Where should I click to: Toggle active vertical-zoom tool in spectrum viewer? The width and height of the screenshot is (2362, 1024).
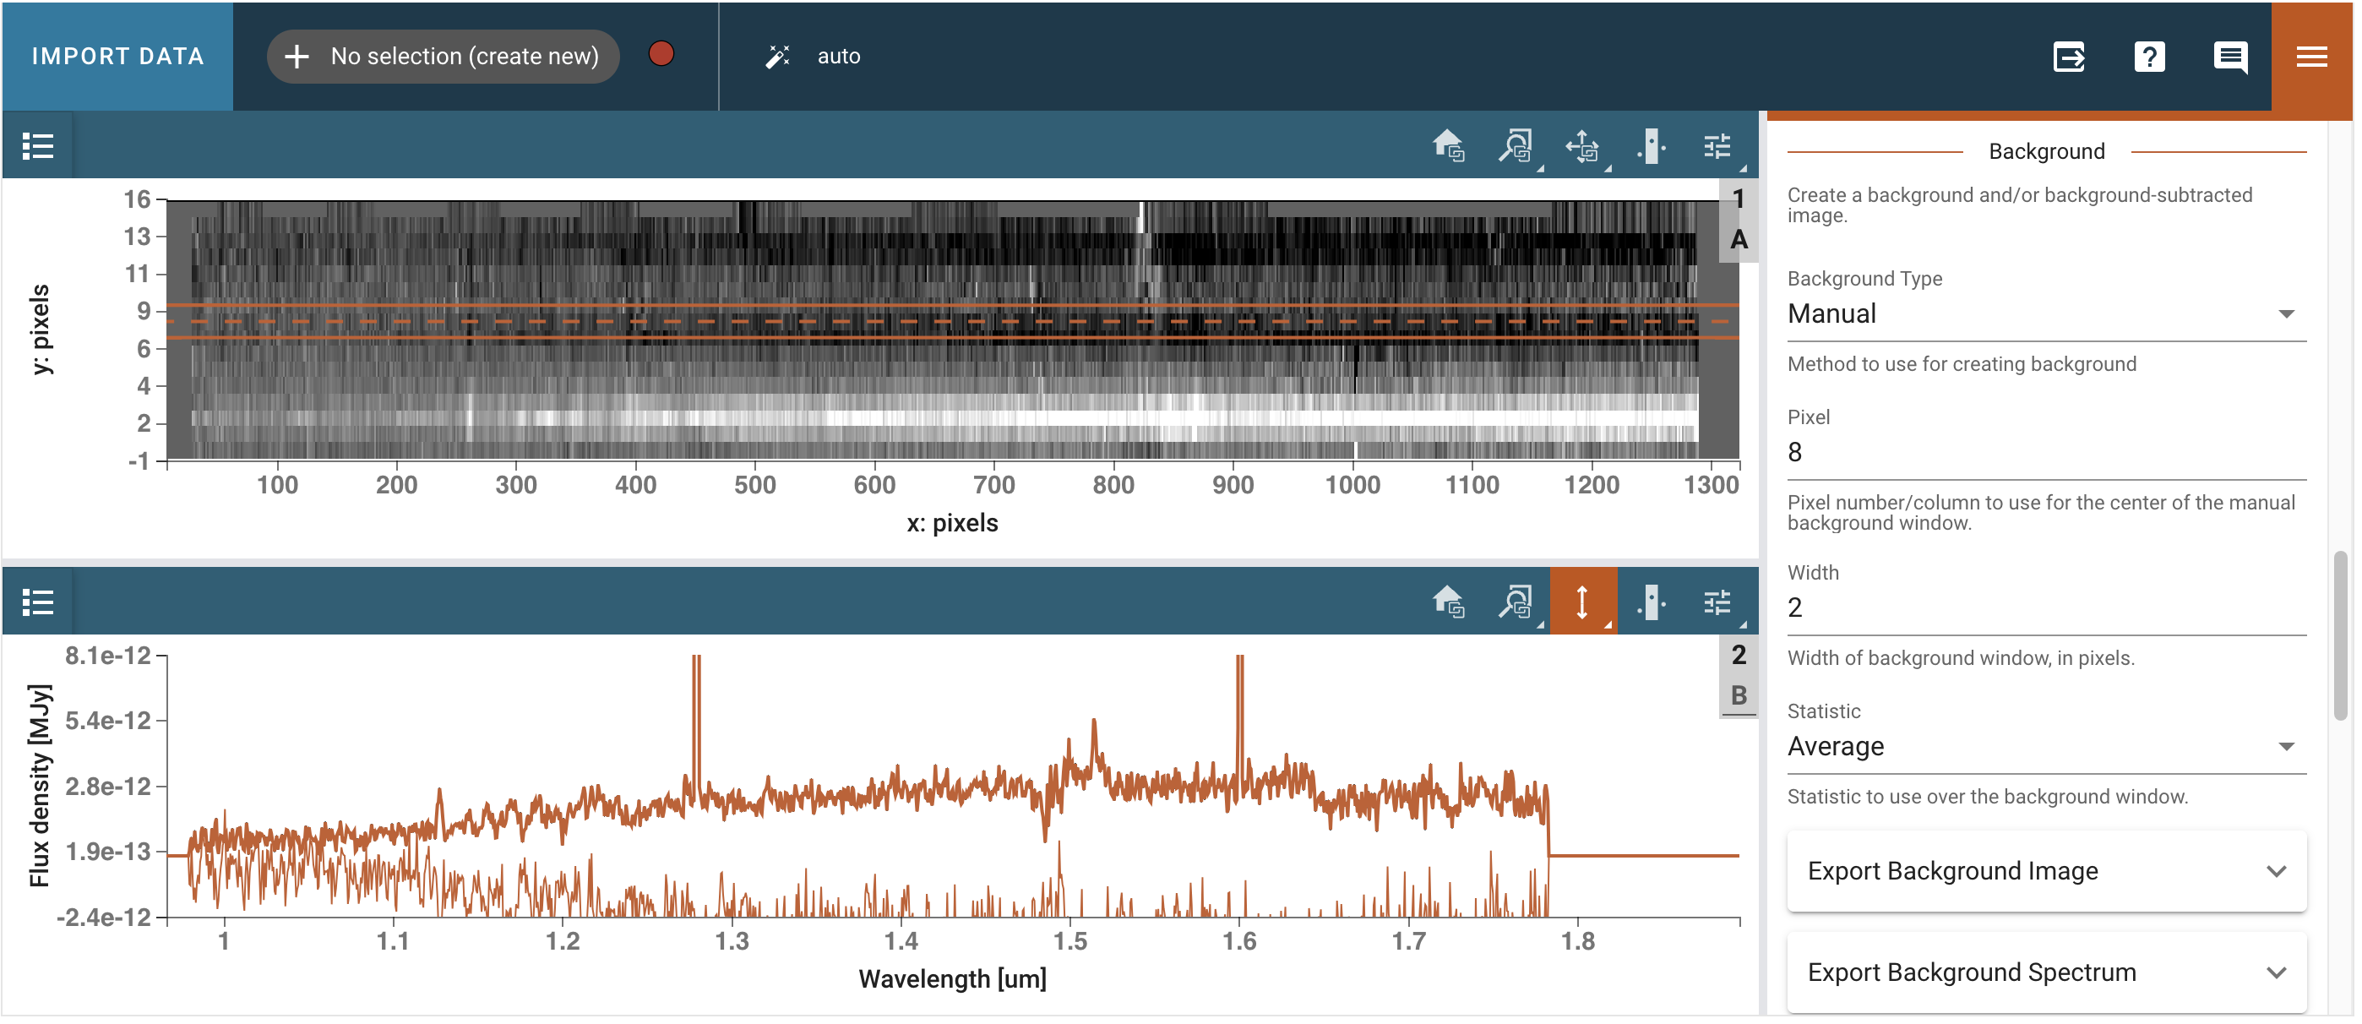pos(1581,602)
